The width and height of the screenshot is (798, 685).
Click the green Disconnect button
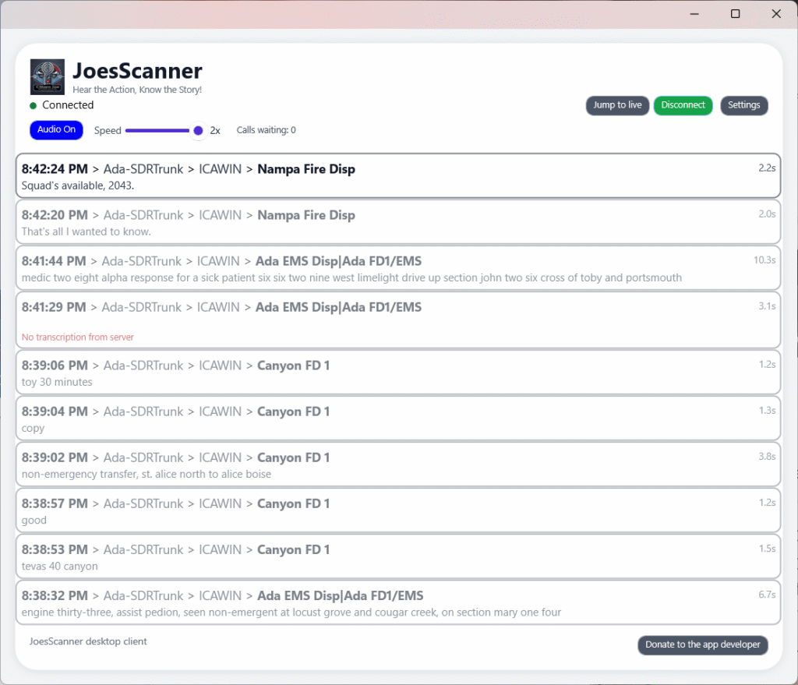[x=683, y=105]
